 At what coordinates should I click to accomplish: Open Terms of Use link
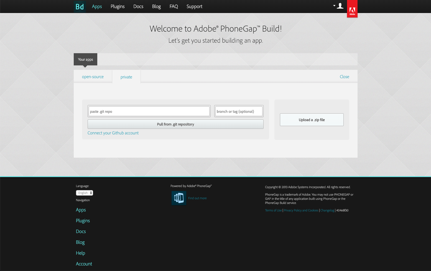coord(273,210)
